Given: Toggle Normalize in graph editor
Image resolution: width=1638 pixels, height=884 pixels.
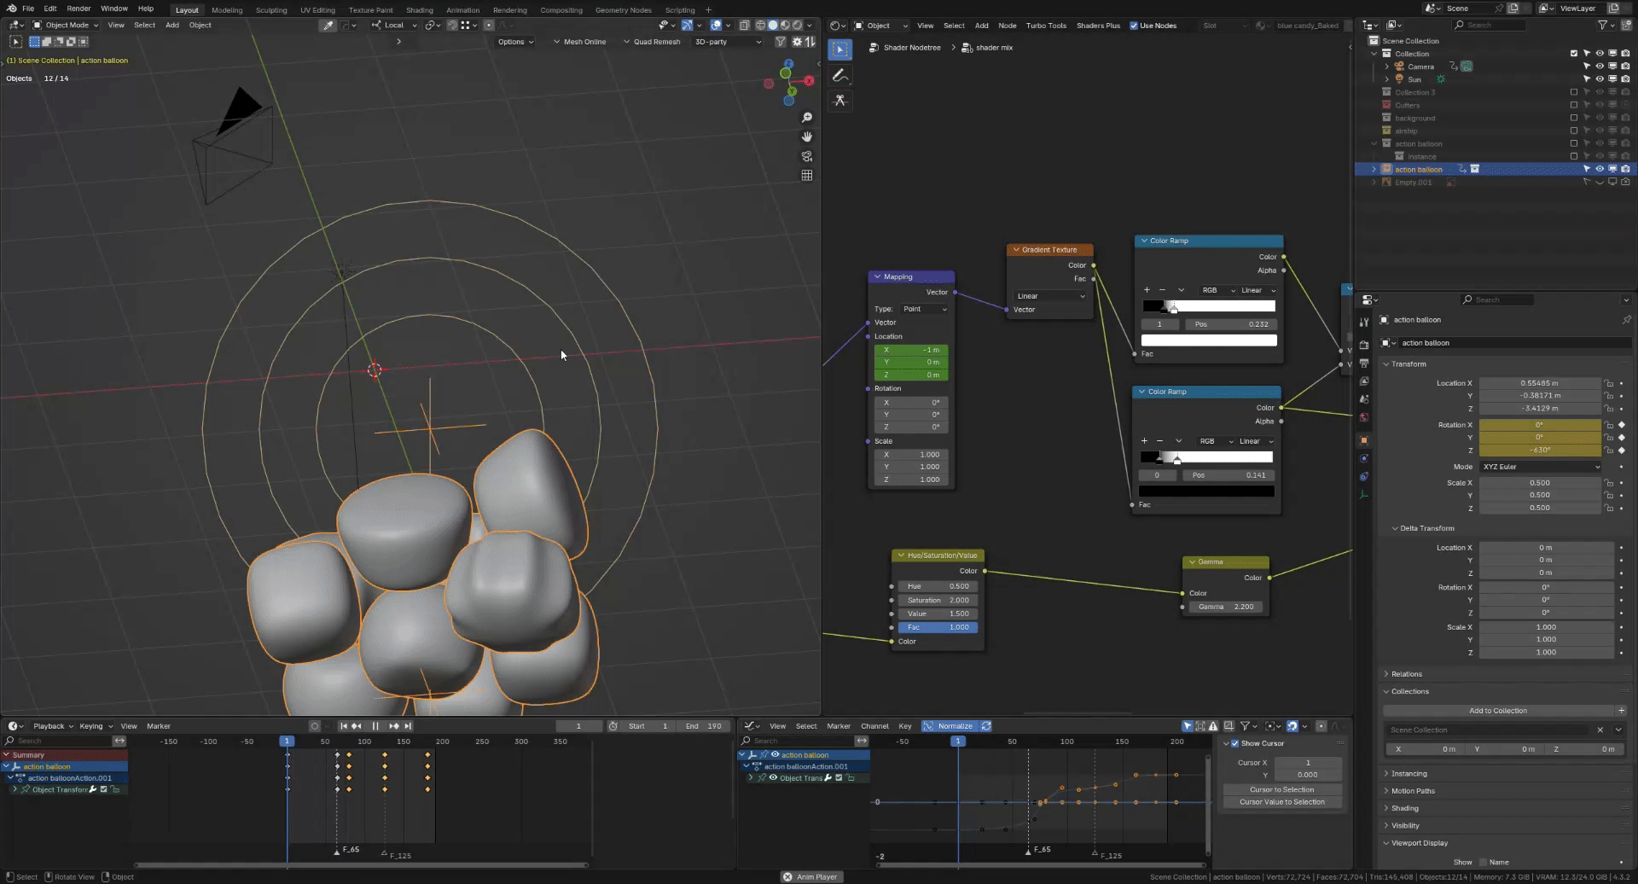Looking at the screenshot, I should click(x=949, y=726).
